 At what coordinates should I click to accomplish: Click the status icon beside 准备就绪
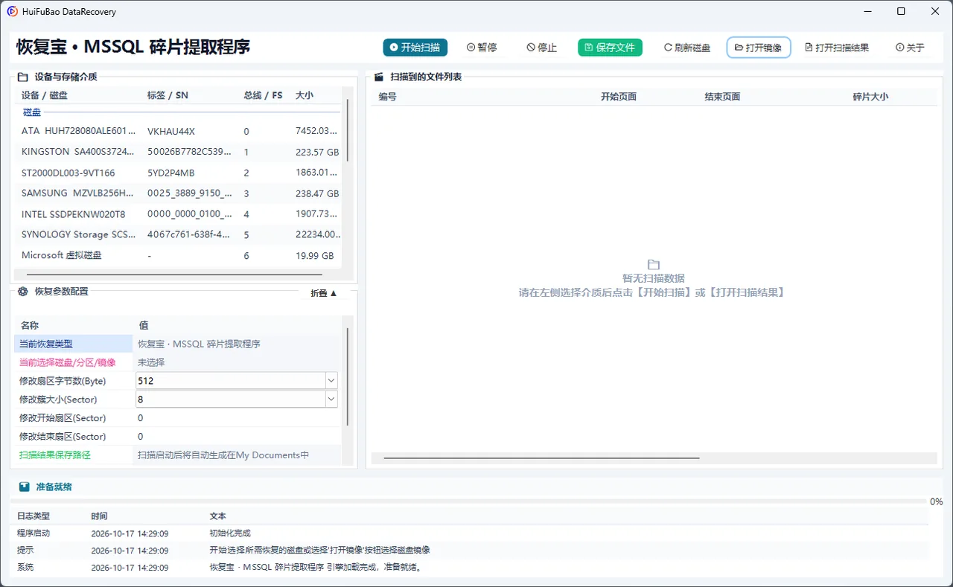tap(25, 487)
